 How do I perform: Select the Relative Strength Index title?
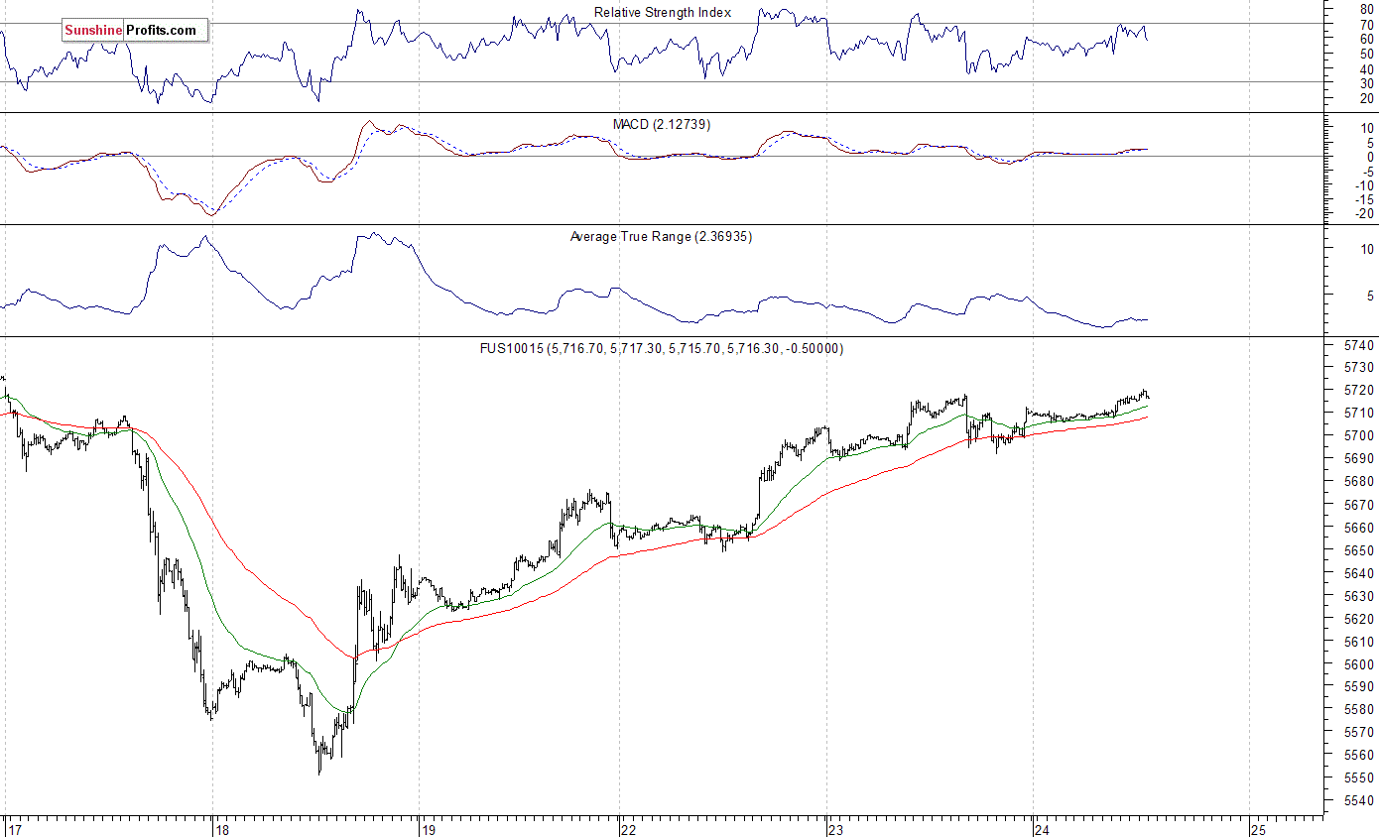coord(663,13)
